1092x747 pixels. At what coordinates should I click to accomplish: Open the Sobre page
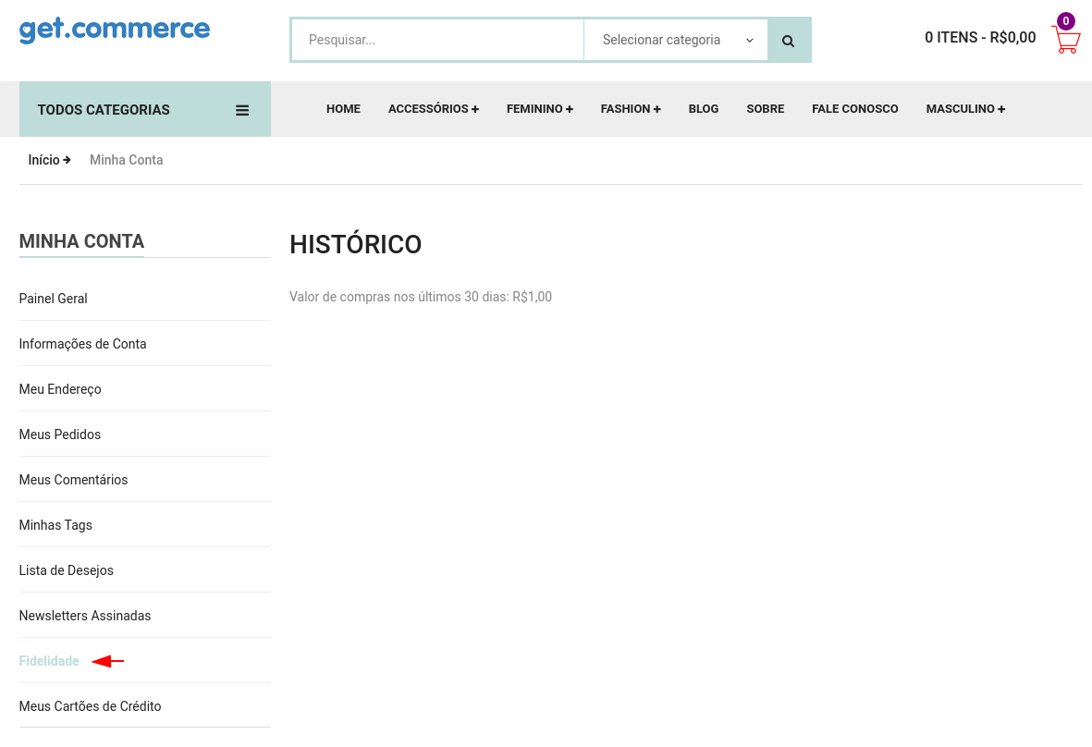[765, 109]
